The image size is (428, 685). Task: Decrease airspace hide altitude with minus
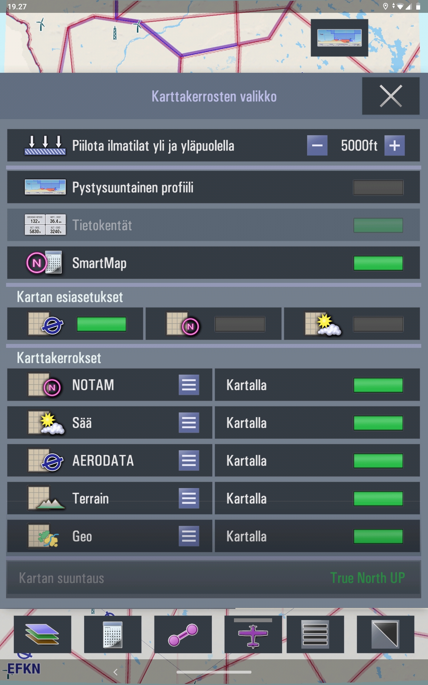pyautogui.click(x=317, y=146)
